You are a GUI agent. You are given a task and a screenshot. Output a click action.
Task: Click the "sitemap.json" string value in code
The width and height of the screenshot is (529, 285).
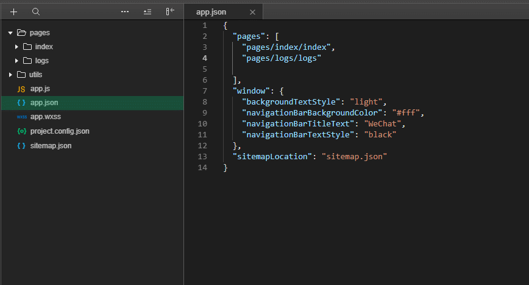point(354,157)
